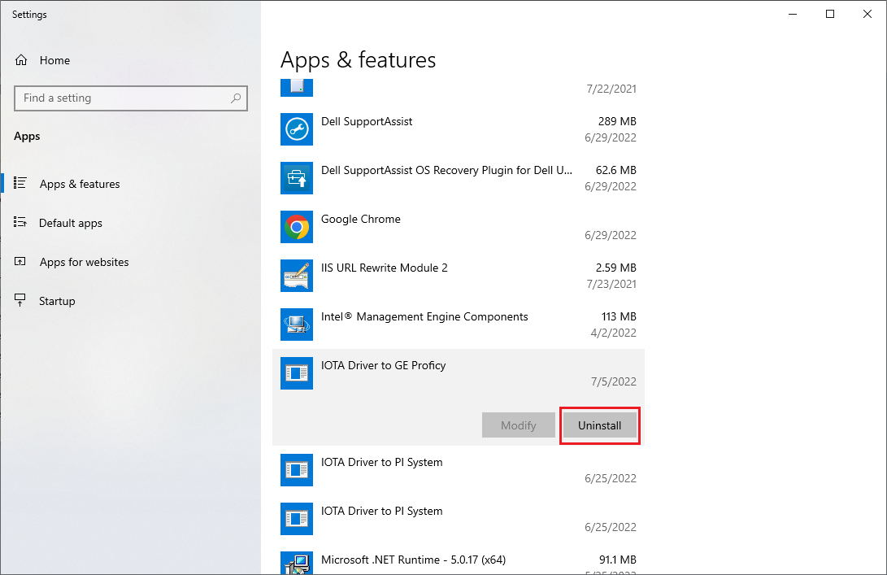This screenshot has width=887, height=575.
Task: Click the Uninstall button for IOTA Driver to GE Proficy
Action: point(600,425)
